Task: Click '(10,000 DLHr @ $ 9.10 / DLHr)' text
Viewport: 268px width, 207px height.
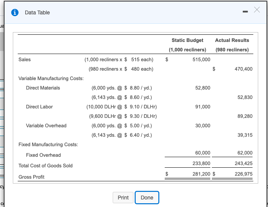Action: click(121, 107)
